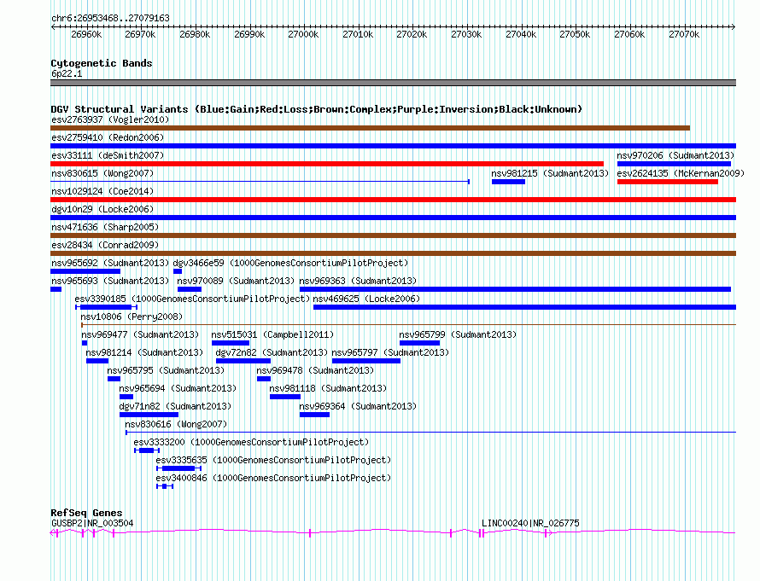Click the blue nsv515031 gain bar
Viewport: 760px width, 581px height.
(x=231, y=343)
